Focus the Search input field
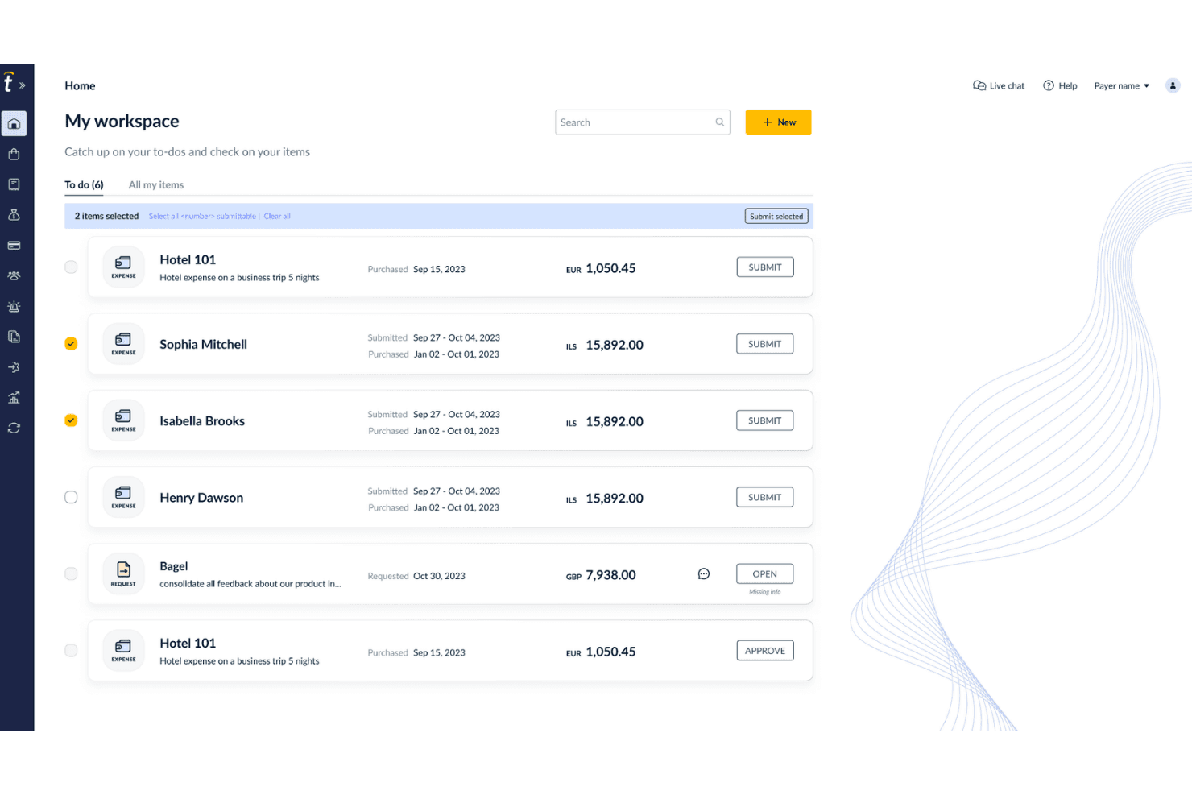Image resolution: width=1192 pixels, height=795 pixels. point(643,122)
